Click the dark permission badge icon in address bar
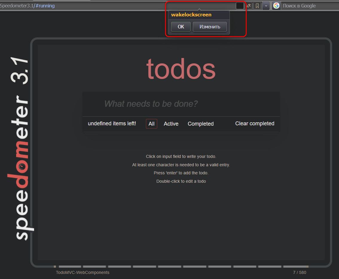This screenshot has width=339, height=279. 240,6
